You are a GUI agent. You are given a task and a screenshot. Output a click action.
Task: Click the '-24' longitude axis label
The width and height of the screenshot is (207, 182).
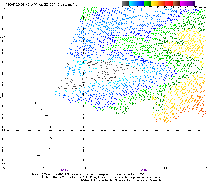(x=83, y=168)
